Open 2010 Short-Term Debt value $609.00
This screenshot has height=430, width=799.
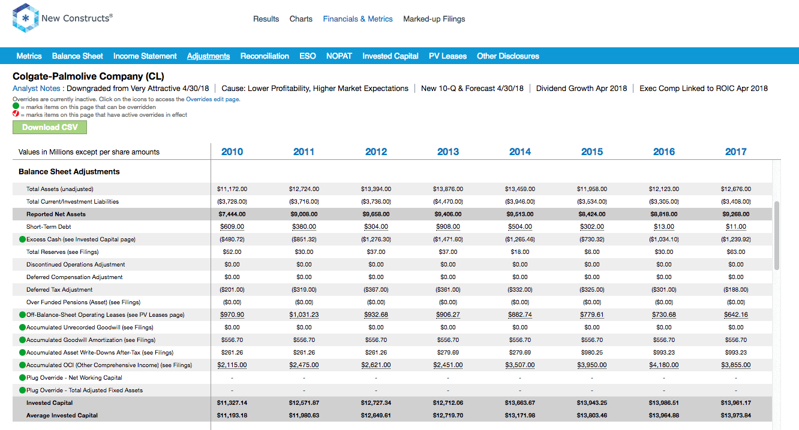click(232, 227)
